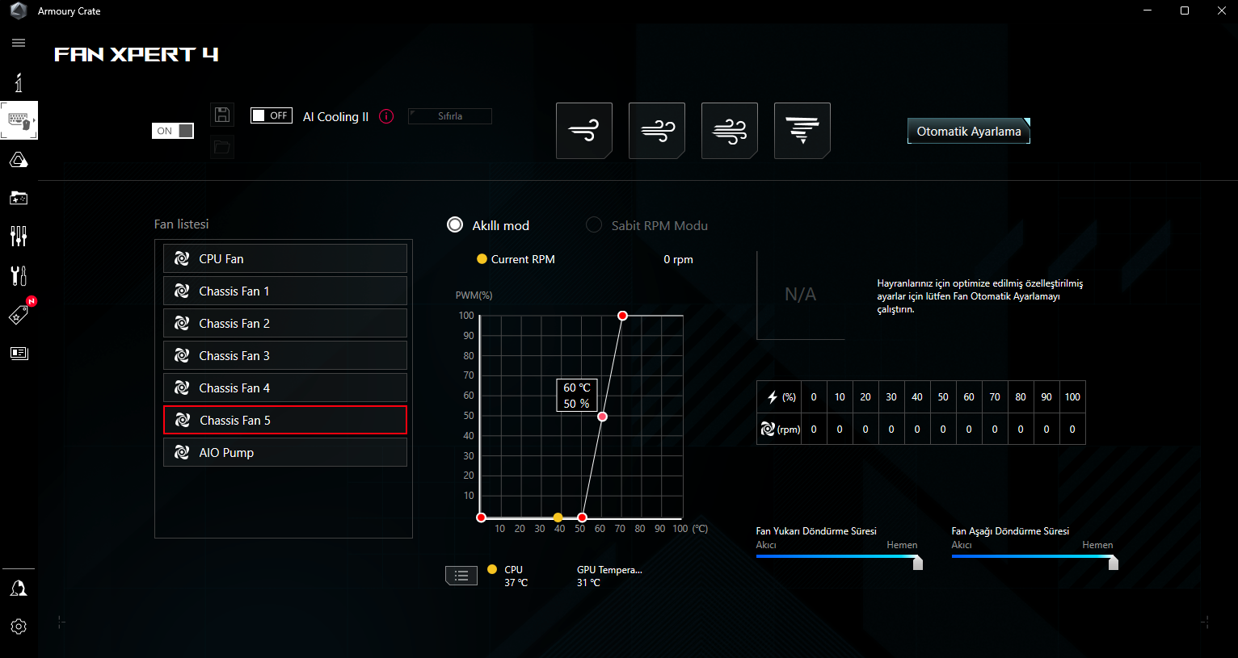Click the Current RPM legend label
1238x658 pixels.
[x=523, y=259]
